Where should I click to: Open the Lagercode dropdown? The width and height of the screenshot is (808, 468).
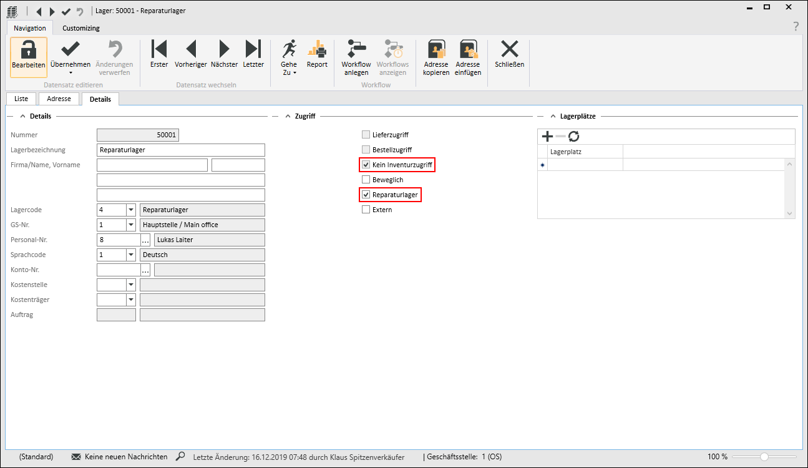point(131,210)
